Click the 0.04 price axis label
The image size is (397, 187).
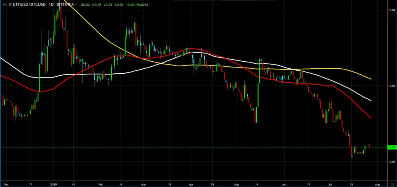click(392, 10)
